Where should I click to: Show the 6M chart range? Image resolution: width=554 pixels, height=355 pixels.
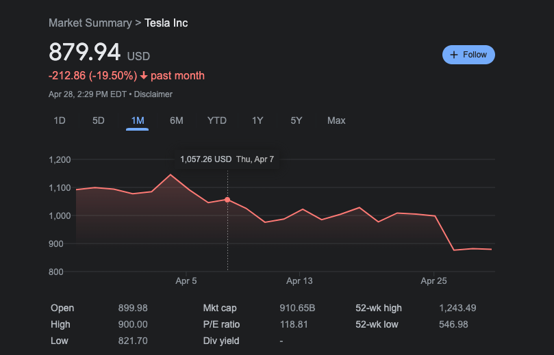pyautogui.click(x=177, y=120)
